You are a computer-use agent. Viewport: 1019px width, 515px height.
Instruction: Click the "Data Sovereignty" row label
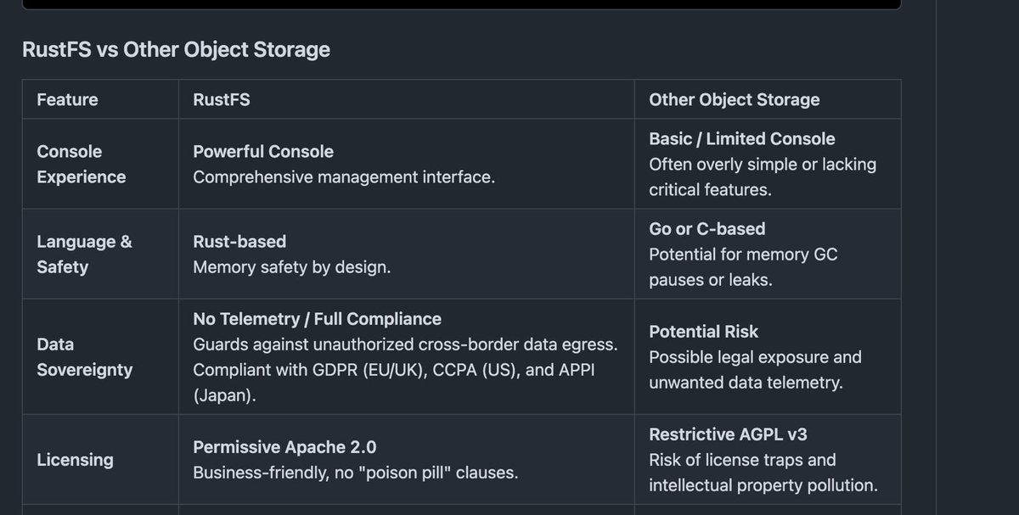point(84,356)
